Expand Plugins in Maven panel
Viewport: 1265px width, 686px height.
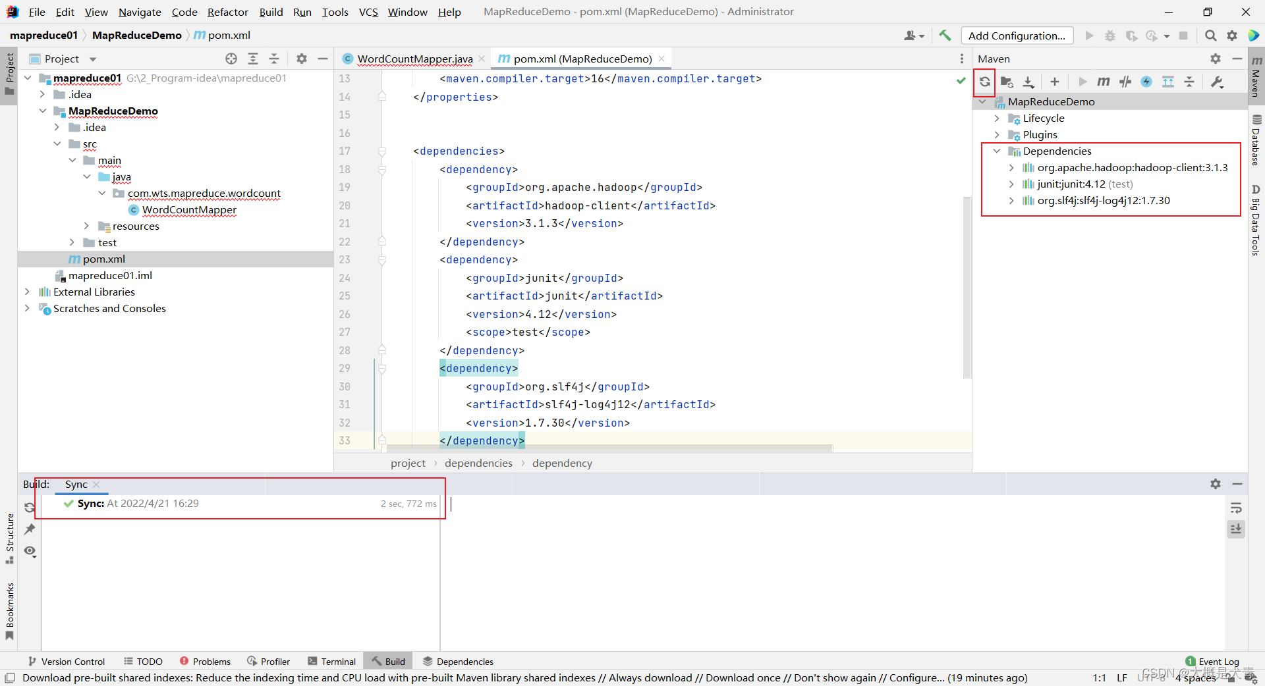pyautogui.click(x=997, y=134)
